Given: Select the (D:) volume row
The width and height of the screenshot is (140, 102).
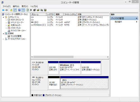Looking at the screenshot, I should coord(70,22).
